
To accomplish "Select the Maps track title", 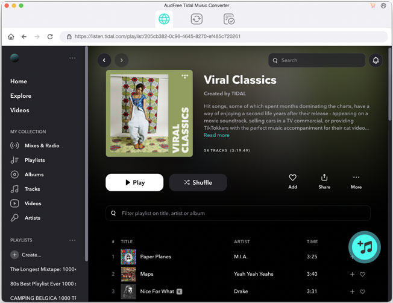I will (x=146, y=274).
